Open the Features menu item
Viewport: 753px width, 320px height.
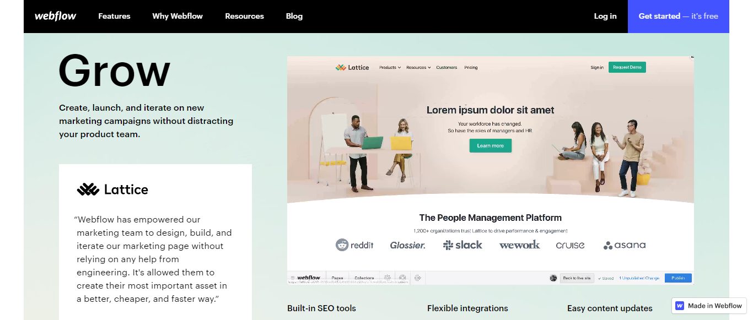(x=114, y=16)
